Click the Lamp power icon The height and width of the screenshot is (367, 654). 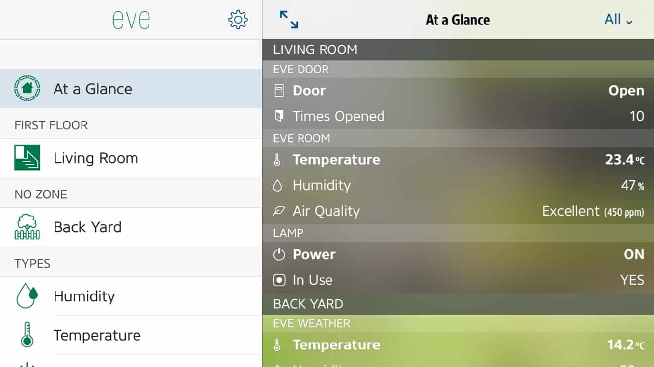point(279,254)
